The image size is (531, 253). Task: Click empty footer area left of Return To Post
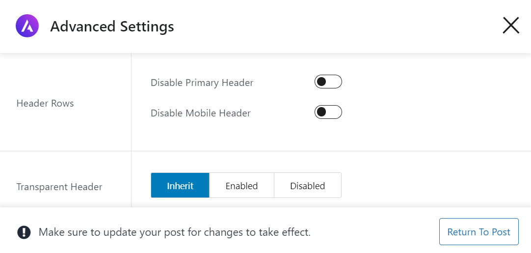coord(378,232)
